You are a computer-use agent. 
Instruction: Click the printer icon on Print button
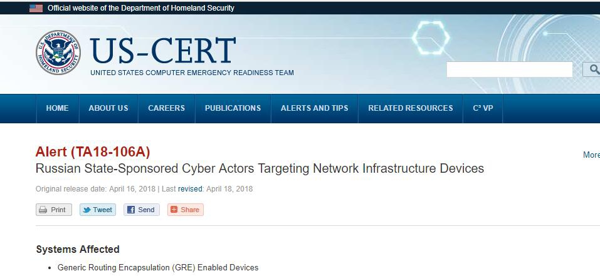[43, 210]
